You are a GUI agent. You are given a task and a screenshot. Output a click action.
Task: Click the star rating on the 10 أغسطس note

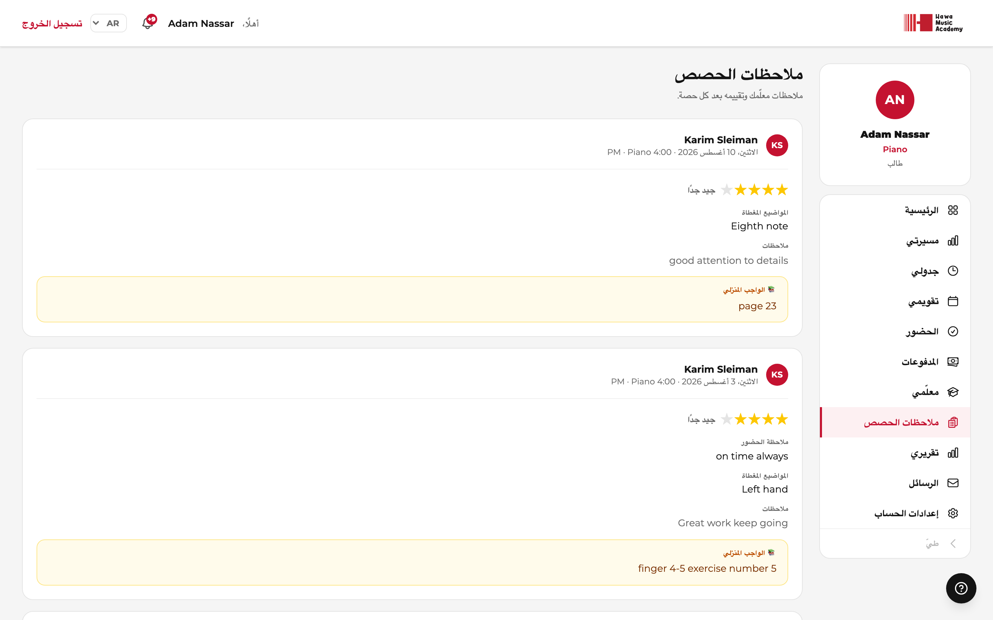754,190
